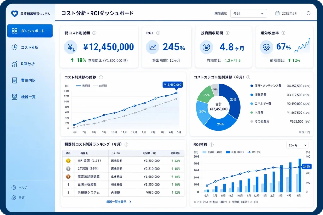Sort by 機器名 column header
The image size is (323, 215).
tap(84, 154)
